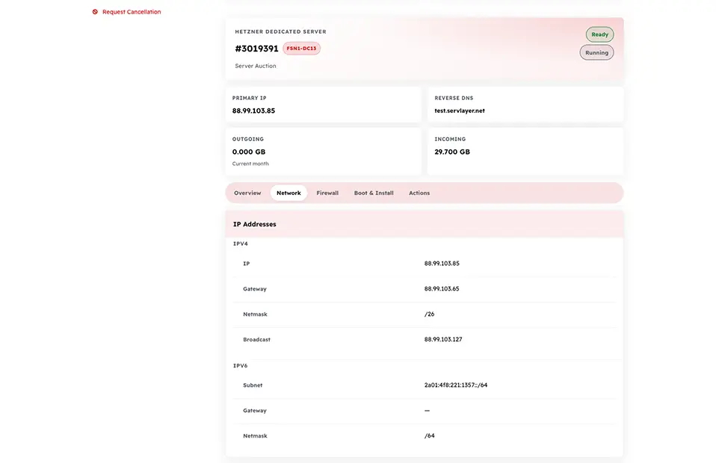Viewport: 716px width, 463px height.
Task: Switch to the Overview tab
Action: click(x=247, y=193)
